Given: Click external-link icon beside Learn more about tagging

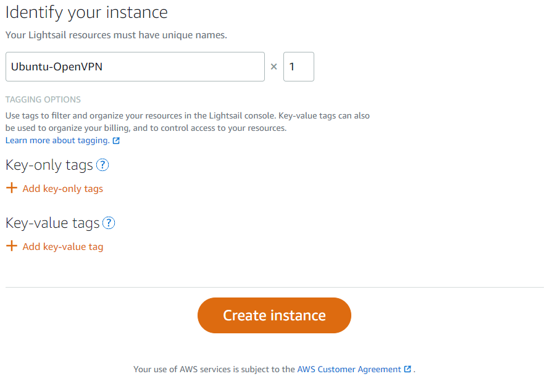Looking at the screenshot, I should point(116,141).
